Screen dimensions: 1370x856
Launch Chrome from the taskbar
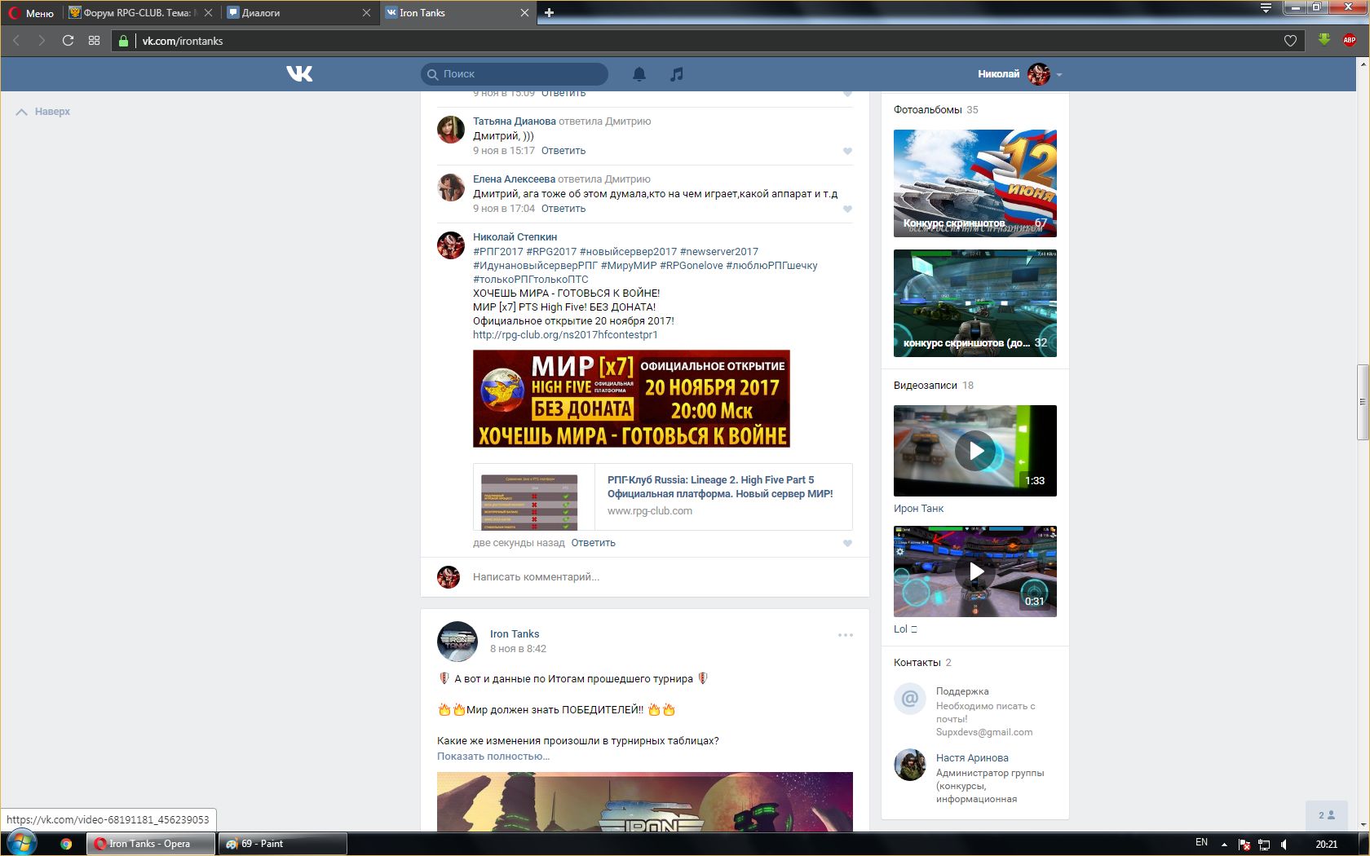(x=66, y=844)
